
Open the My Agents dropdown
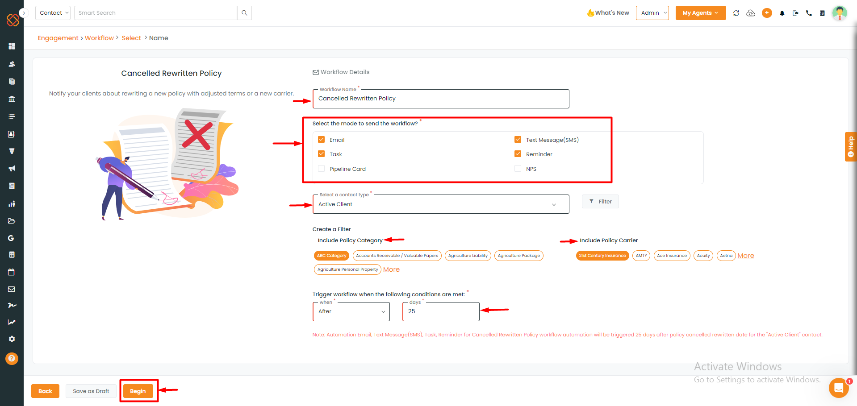700,13
